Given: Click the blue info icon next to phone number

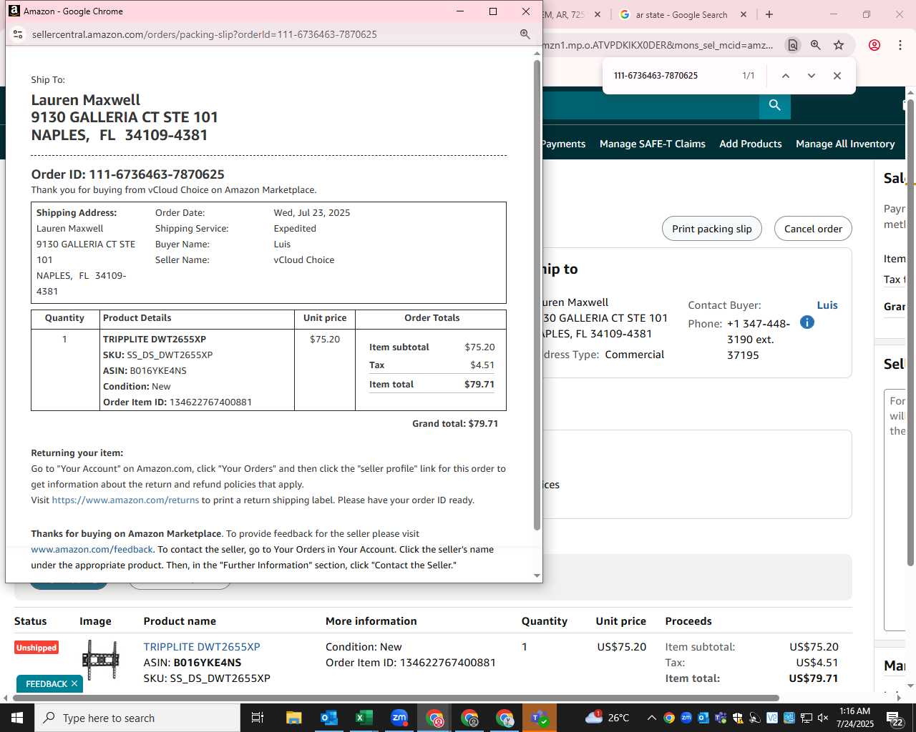Looking at the screenshot, I should click(807, 322).
